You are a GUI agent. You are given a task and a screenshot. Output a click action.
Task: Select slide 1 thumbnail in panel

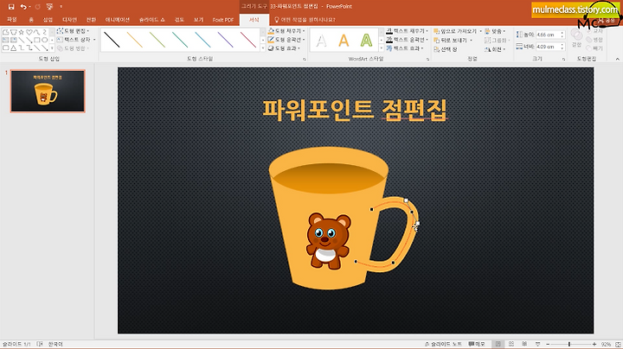coord(48,92)
